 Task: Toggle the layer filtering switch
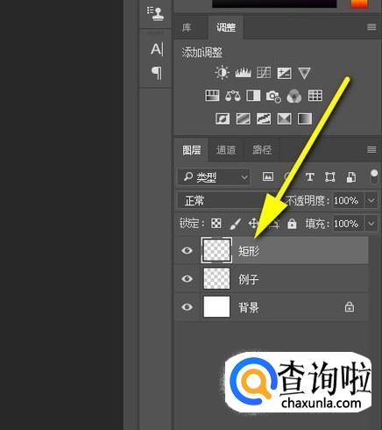pos(374,176)
